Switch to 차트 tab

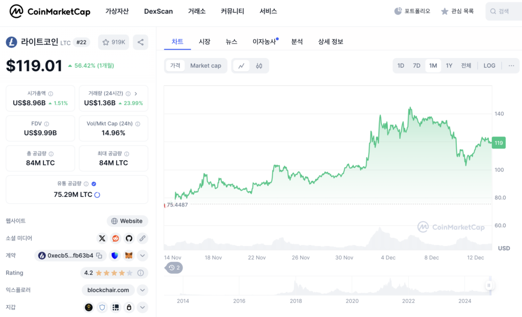[x=177, y=42]
